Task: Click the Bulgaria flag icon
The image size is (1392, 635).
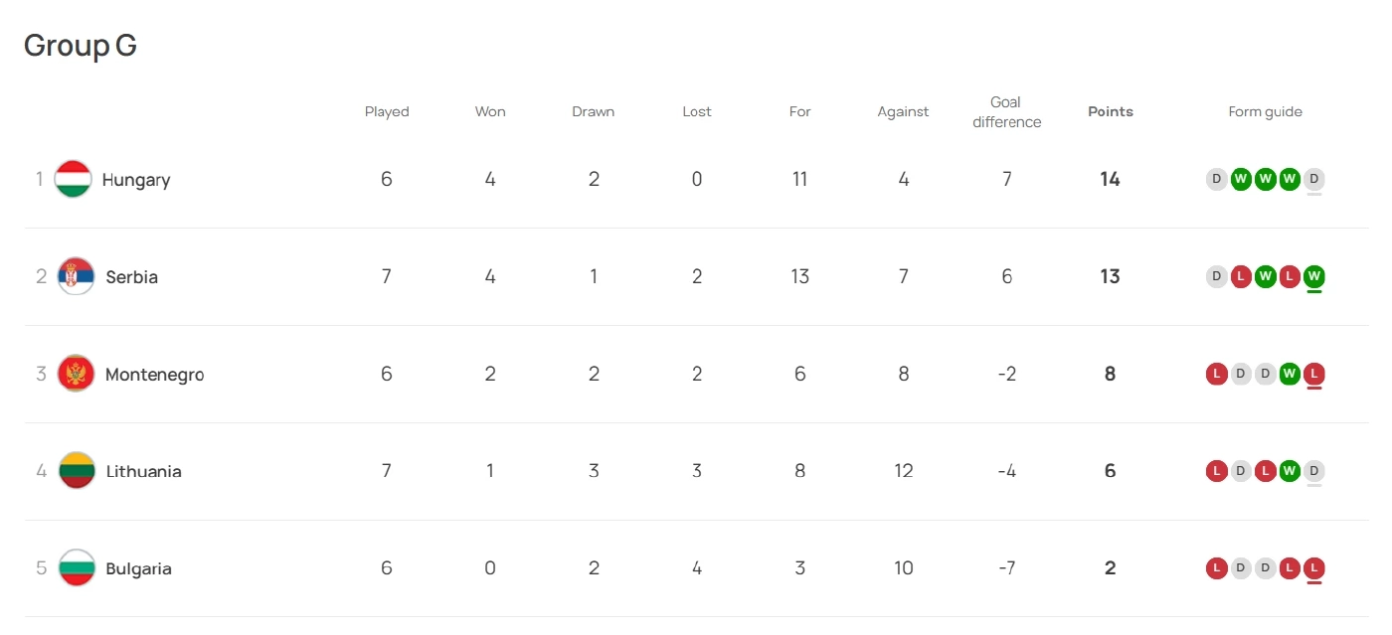Action: click(x=77, y=568)
